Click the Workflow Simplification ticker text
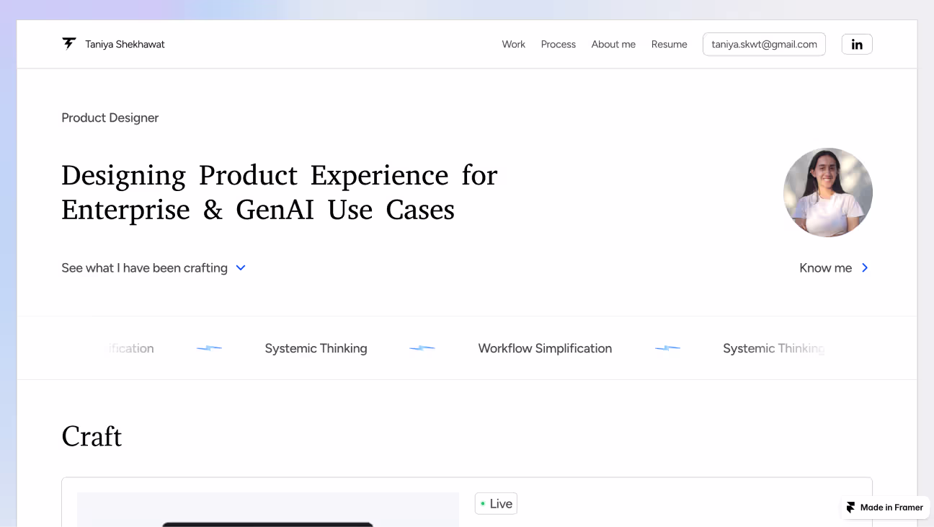 (545, 348)
